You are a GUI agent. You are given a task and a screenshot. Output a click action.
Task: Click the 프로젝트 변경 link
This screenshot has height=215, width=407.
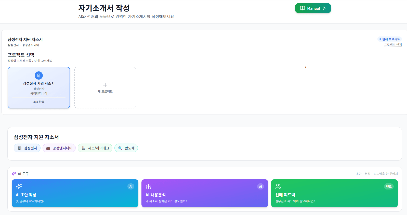(x=392, y=44)
